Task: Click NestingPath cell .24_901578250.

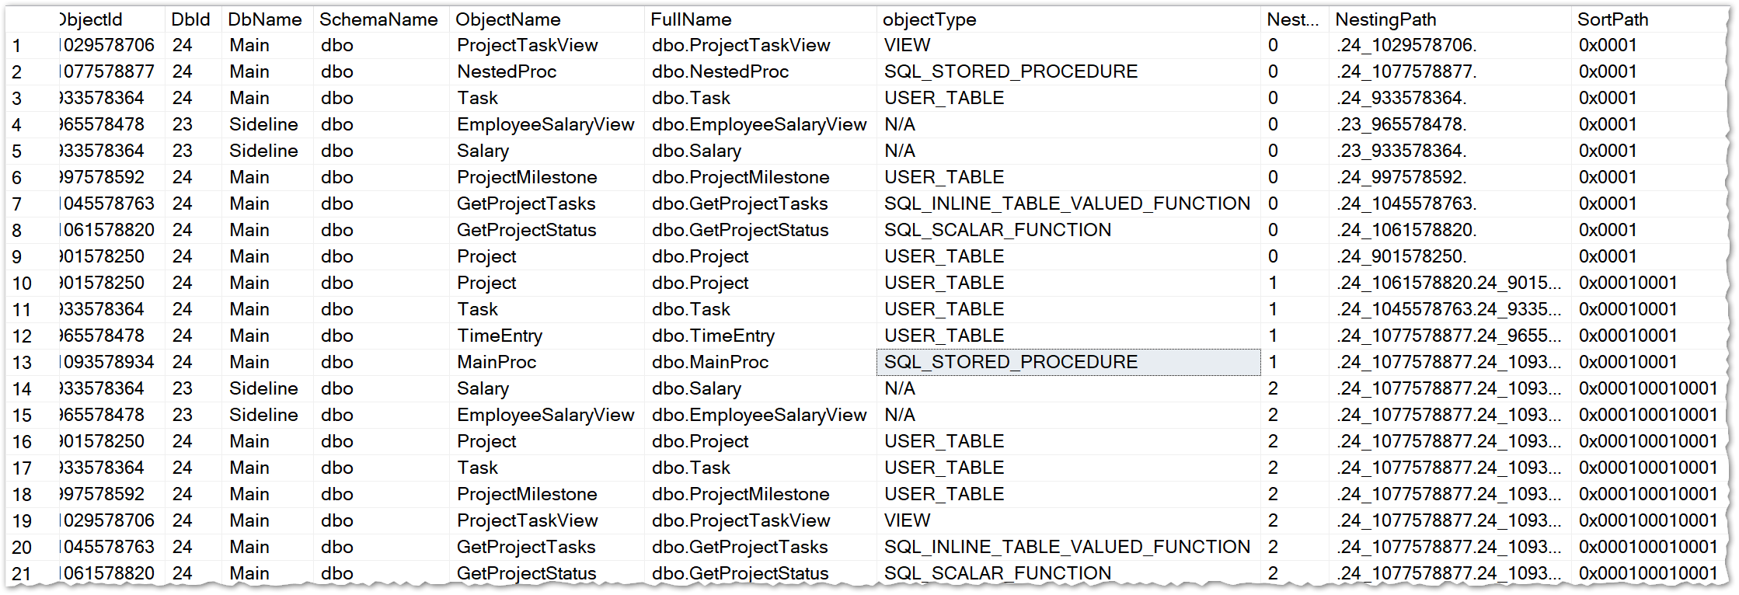Action: point(1450,256)
